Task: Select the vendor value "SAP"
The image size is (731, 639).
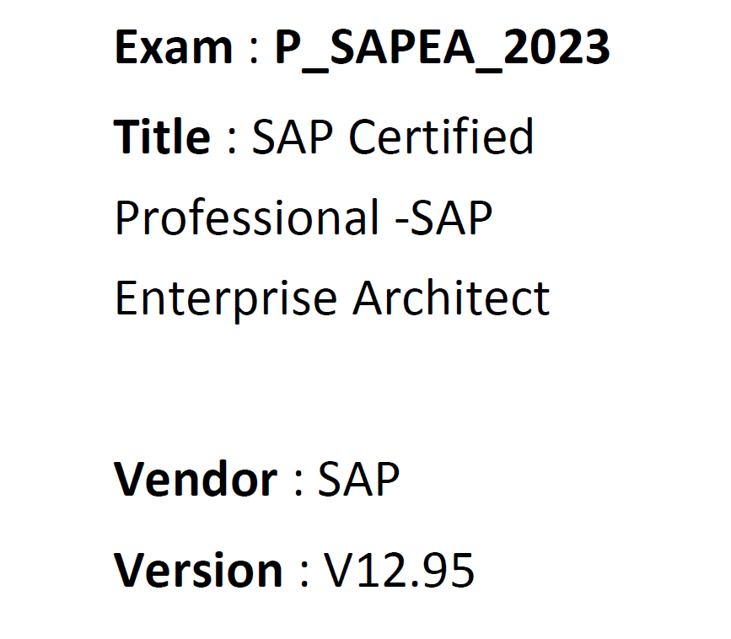Action: [358, 480]
